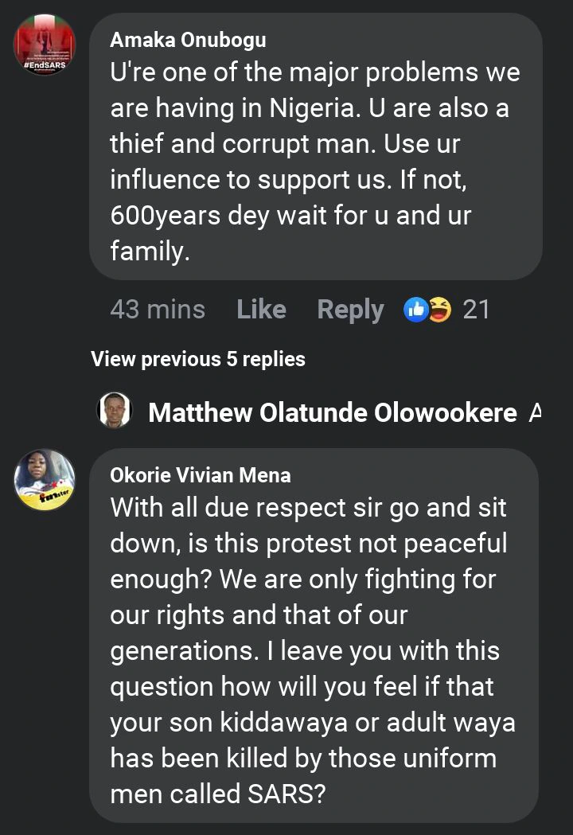Open Amaka Onubogu's #EndSARS profile picture

tap(45, 45)
